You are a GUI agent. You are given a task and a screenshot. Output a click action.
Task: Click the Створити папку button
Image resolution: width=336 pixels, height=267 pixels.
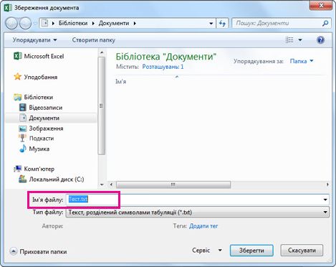click(x=94, y=40)
